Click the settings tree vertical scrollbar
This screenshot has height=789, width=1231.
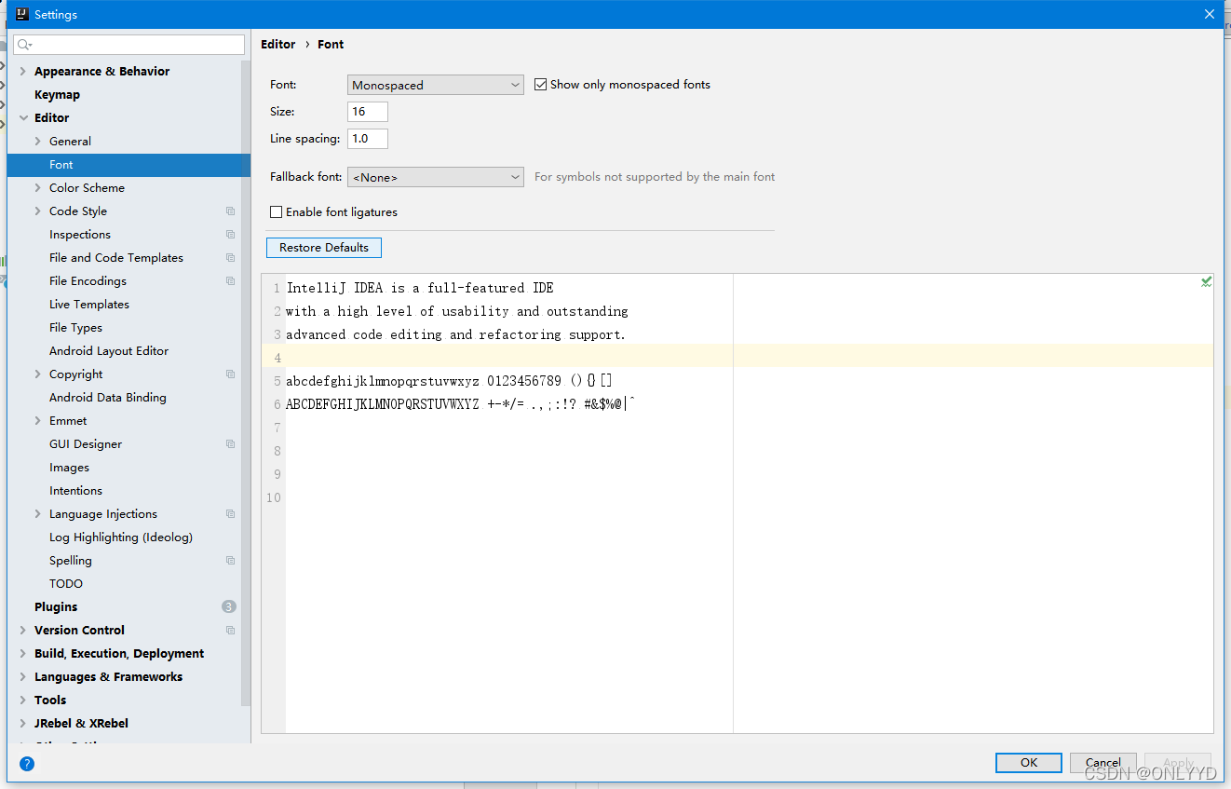(x=246, y=382)
